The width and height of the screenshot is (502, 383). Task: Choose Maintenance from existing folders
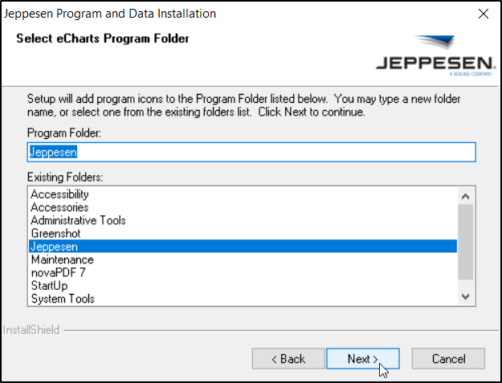pos(62,259)
